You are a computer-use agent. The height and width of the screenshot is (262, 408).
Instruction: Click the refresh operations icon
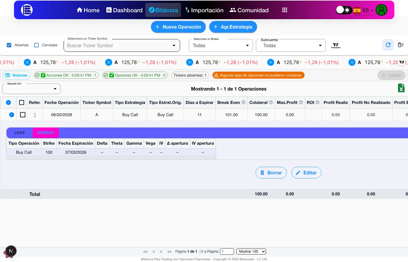(x=388, y=45)
